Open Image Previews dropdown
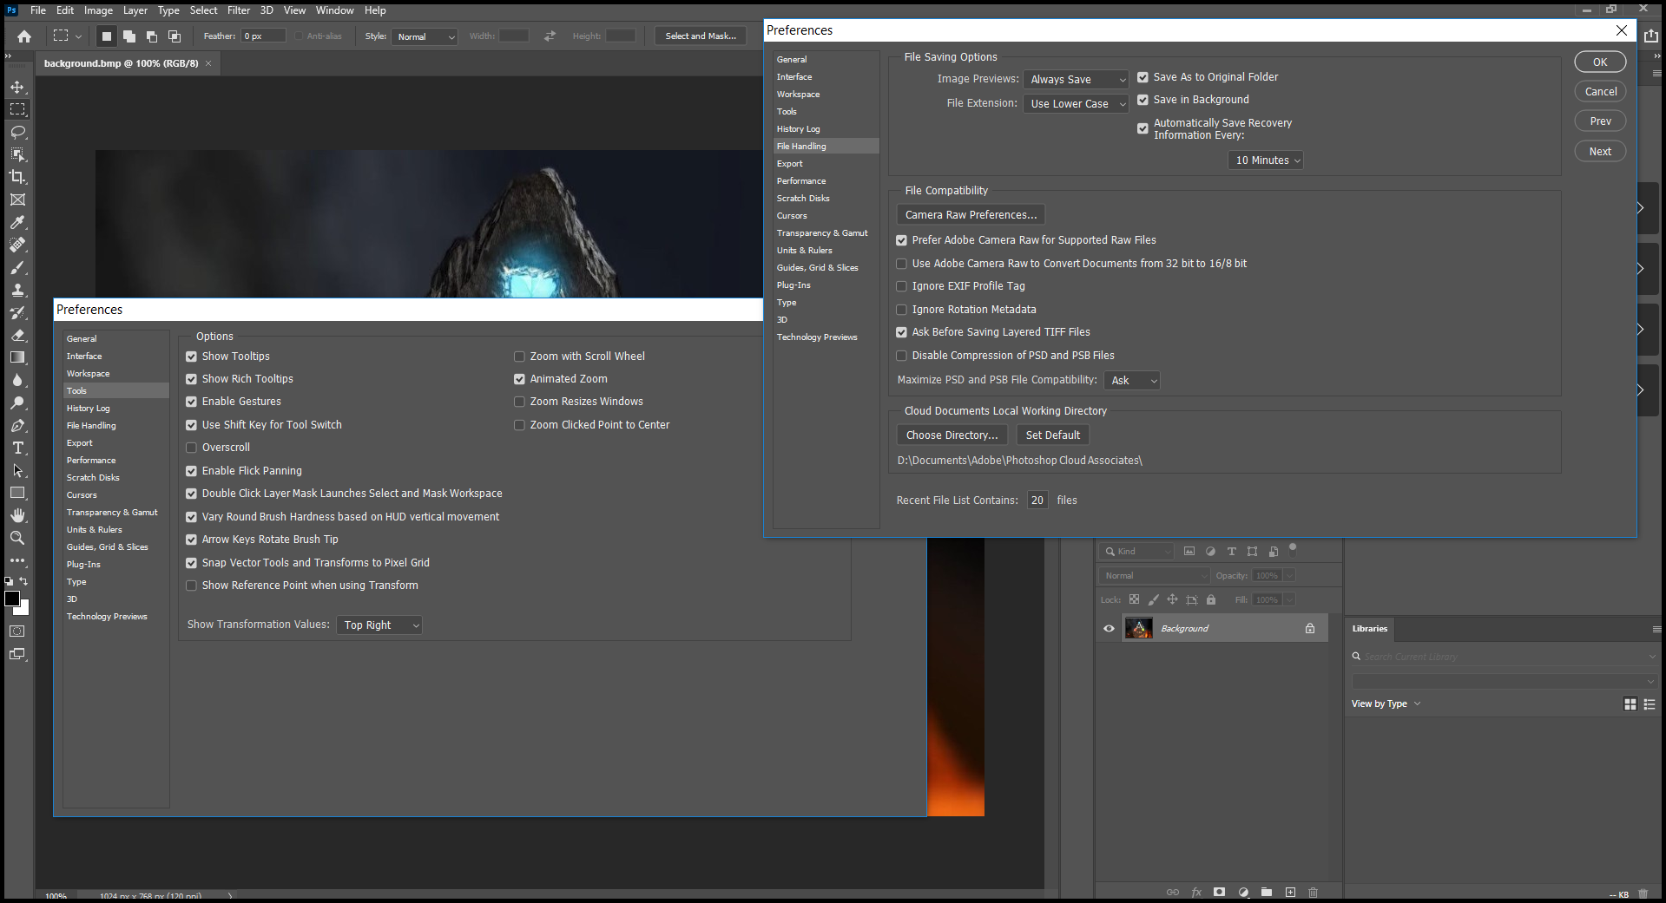 [x=1076, y=80]
